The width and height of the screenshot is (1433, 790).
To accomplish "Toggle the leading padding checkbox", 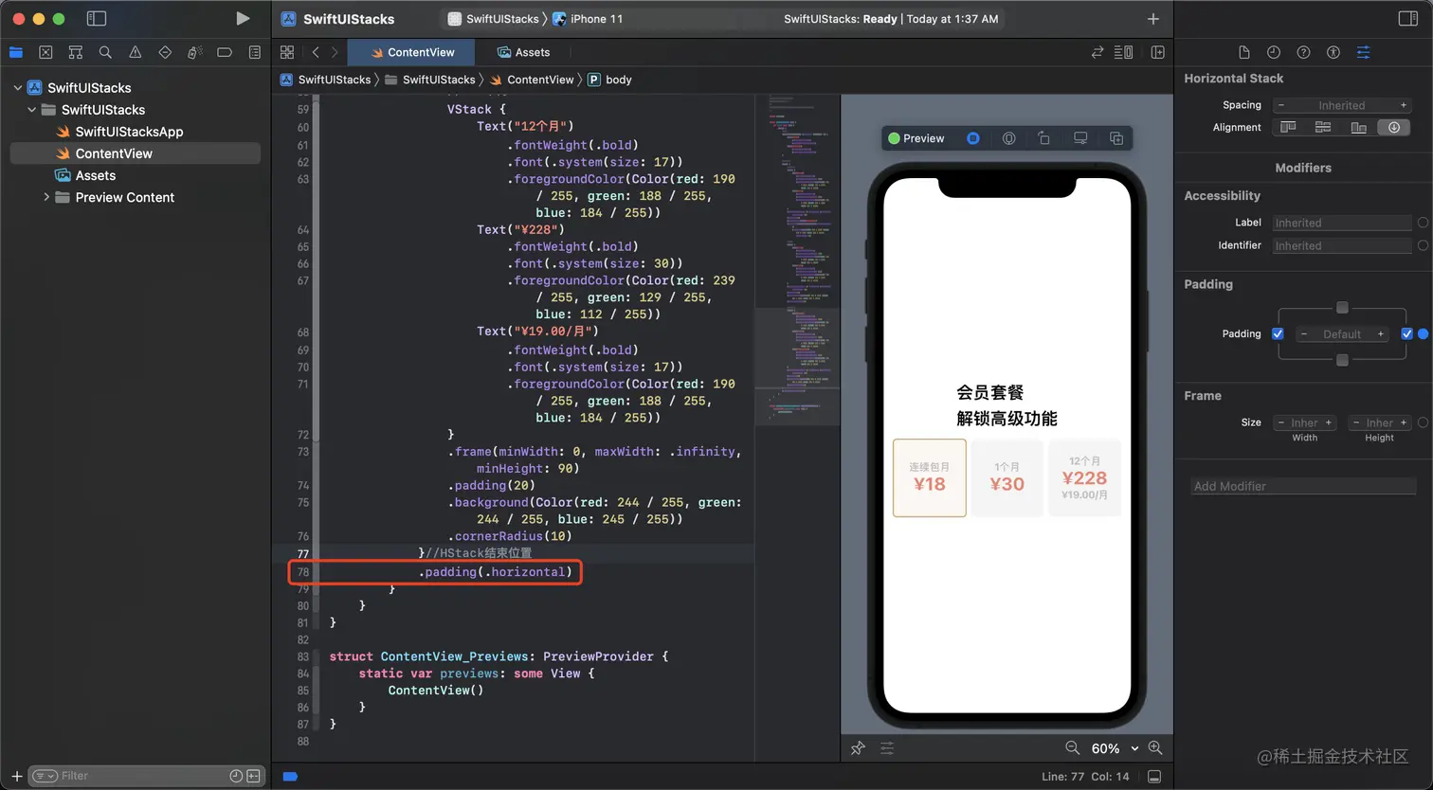I will [1278, 333].
